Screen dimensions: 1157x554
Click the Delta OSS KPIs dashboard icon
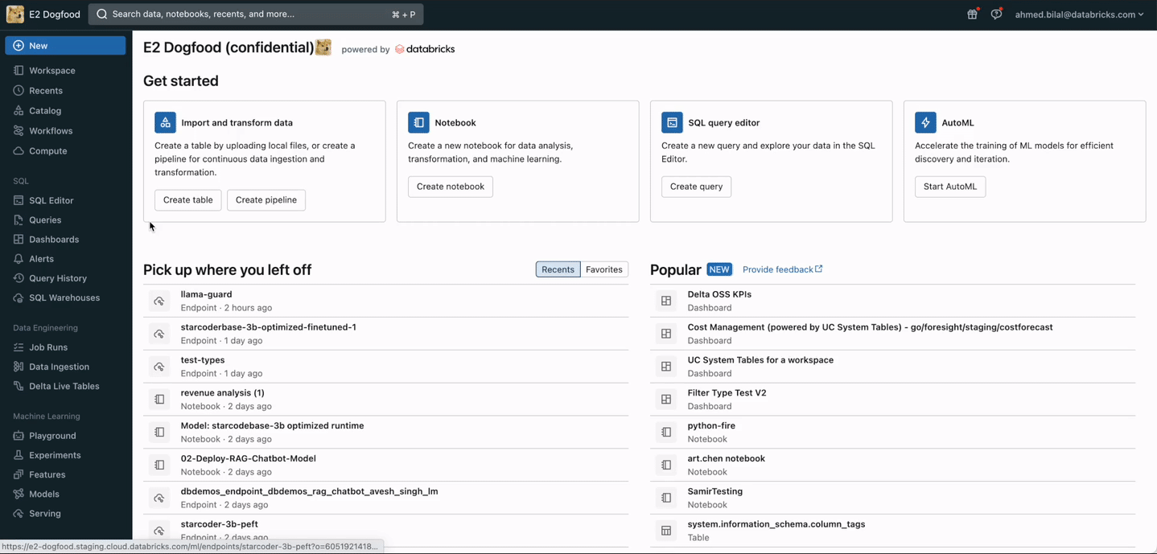point(666,301)
